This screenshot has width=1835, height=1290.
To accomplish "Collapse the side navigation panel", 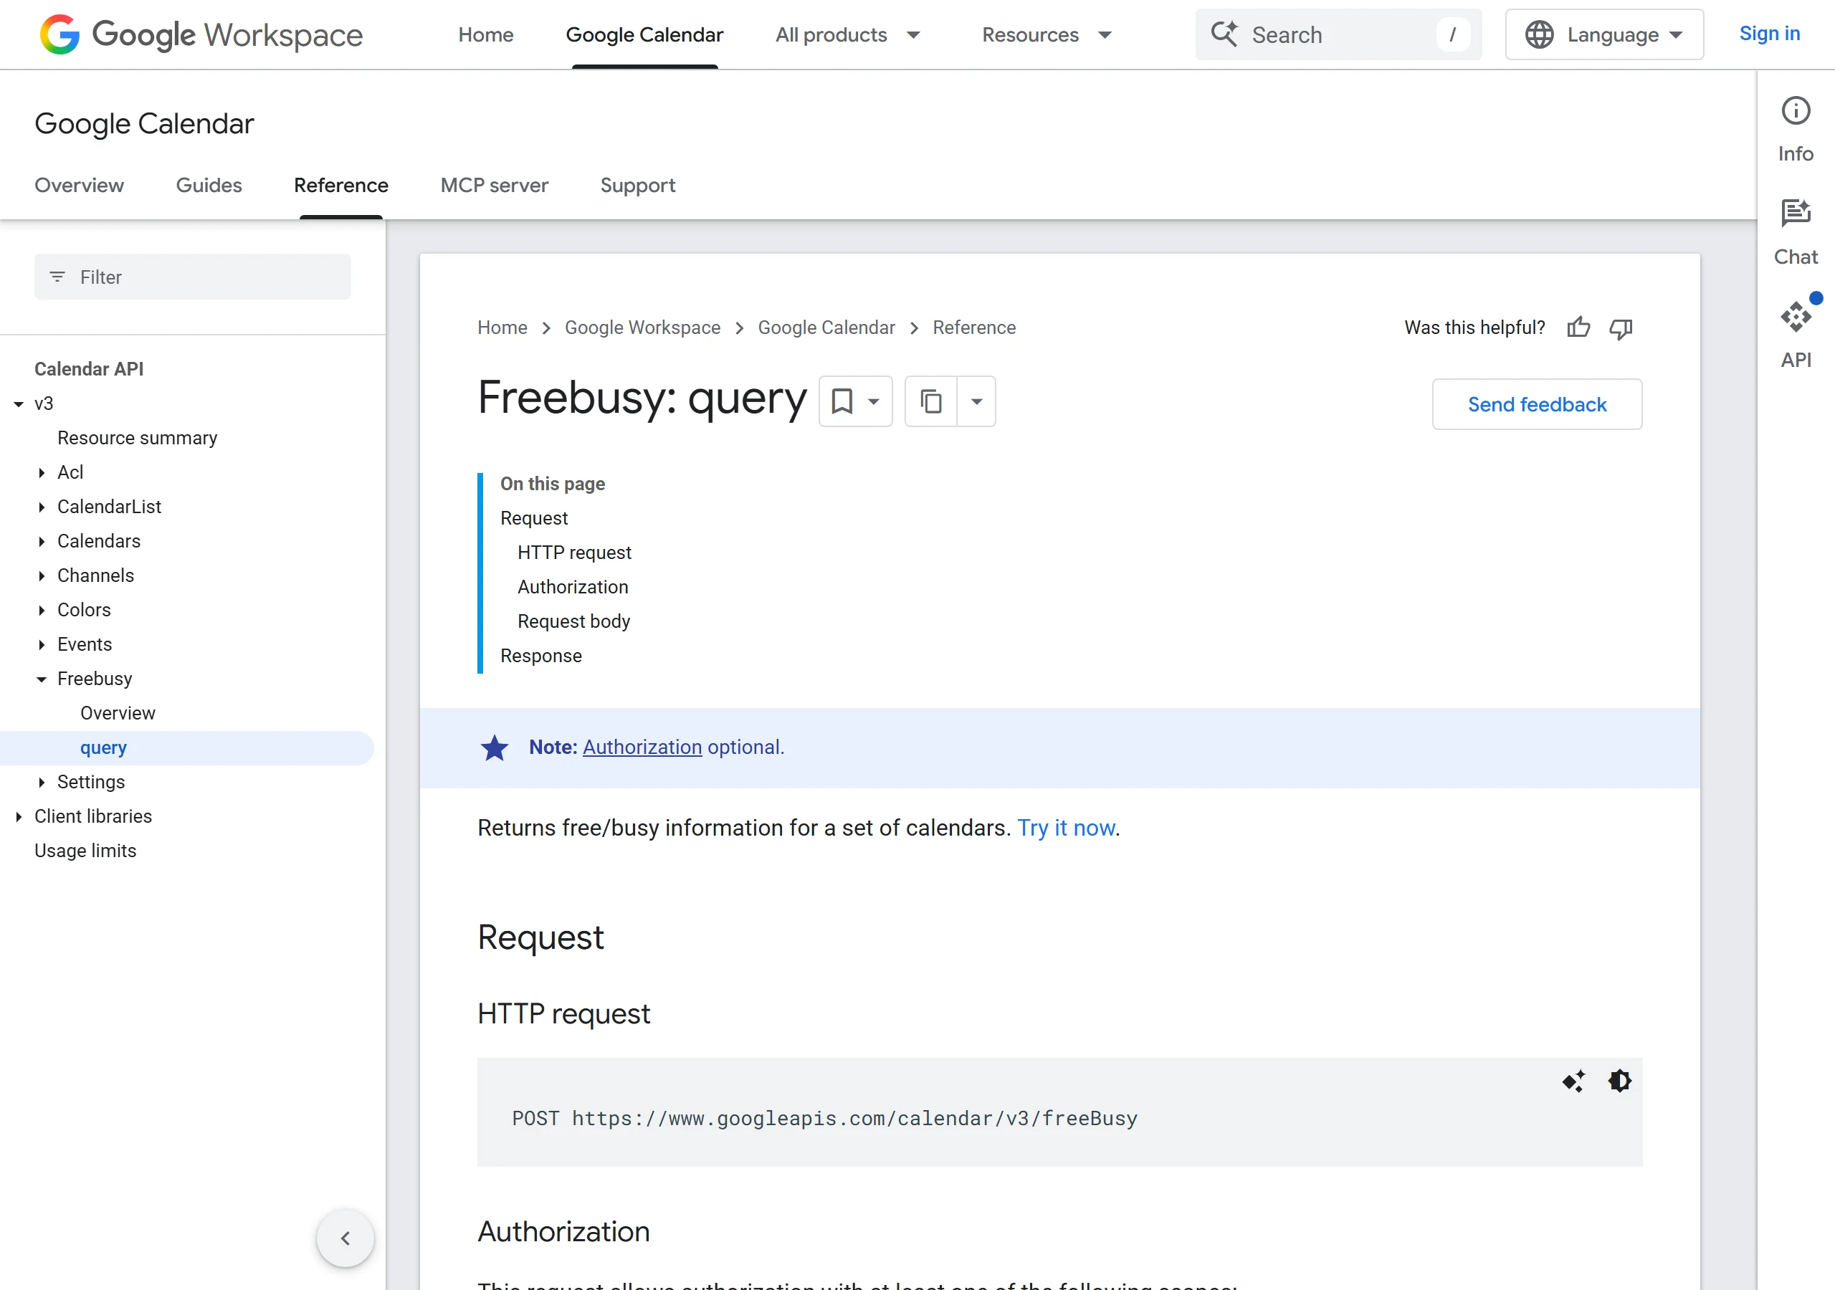I will (345, 1238).
